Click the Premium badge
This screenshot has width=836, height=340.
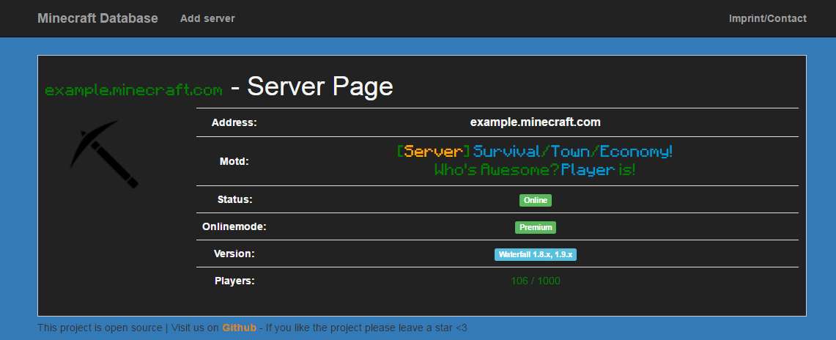pos(536,228)
